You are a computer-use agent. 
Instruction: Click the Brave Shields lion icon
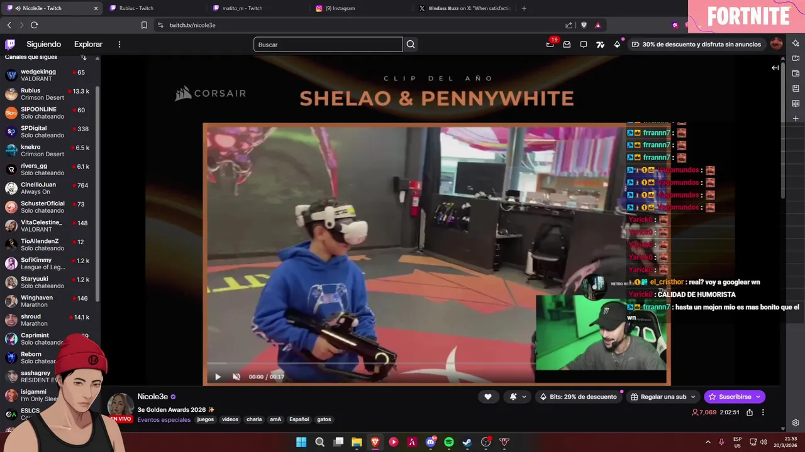[584, 25]
